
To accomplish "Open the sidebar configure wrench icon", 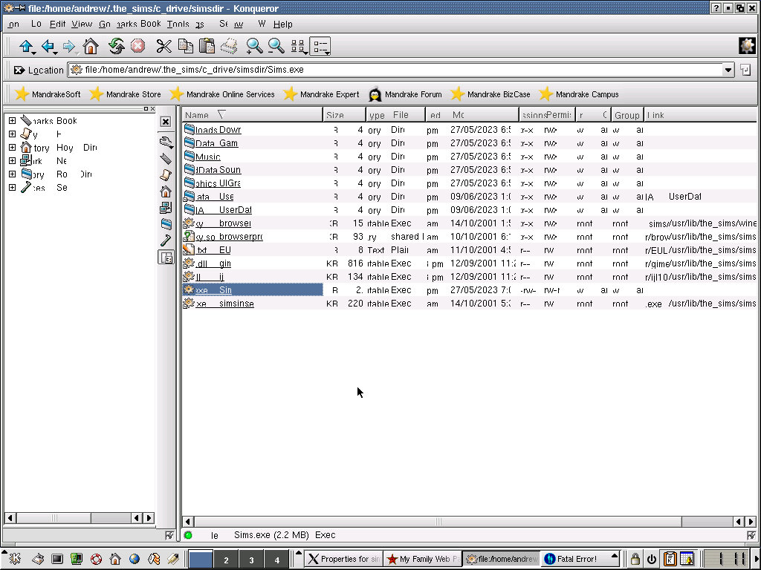I will (166, 142).
